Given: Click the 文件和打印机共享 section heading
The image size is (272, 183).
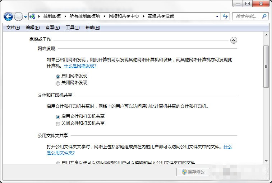Looking at the screenshot, I should pos(55,95).
